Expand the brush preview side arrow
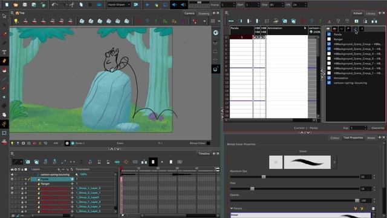This screenshot has width=387, height=218. 334,162
